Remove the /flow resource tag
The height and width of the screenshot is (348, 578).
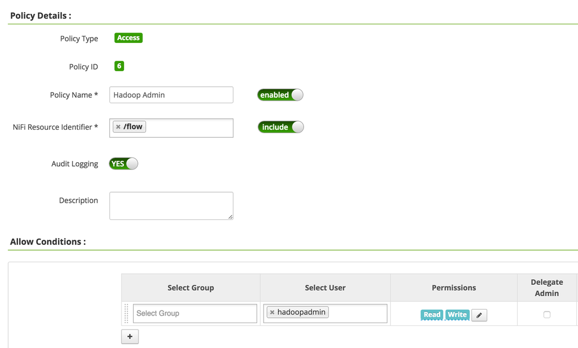[118, 127]
